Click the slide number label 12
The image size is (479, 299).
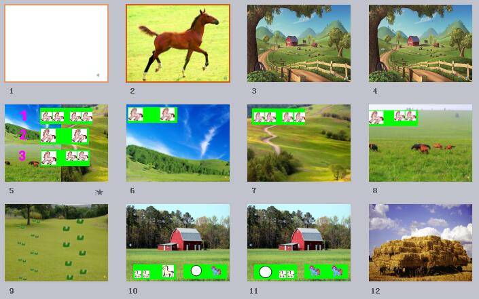point(376,291)
